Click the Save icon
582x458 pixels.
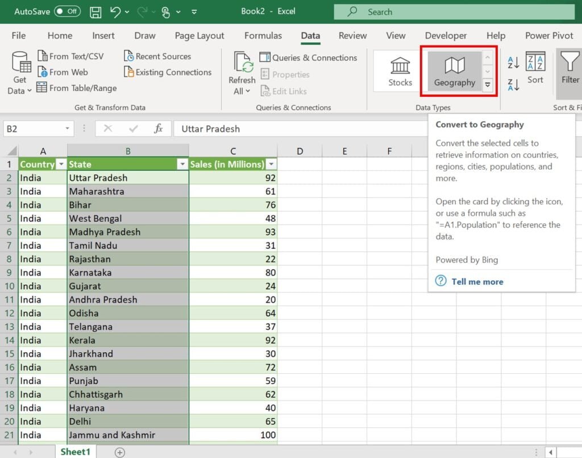pyautogui.click(x=95, y=11)
